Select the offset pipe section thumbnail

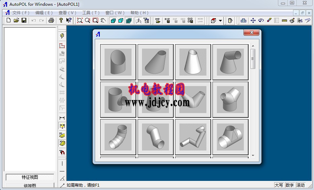pyautogui.click(x=155, y=137)
